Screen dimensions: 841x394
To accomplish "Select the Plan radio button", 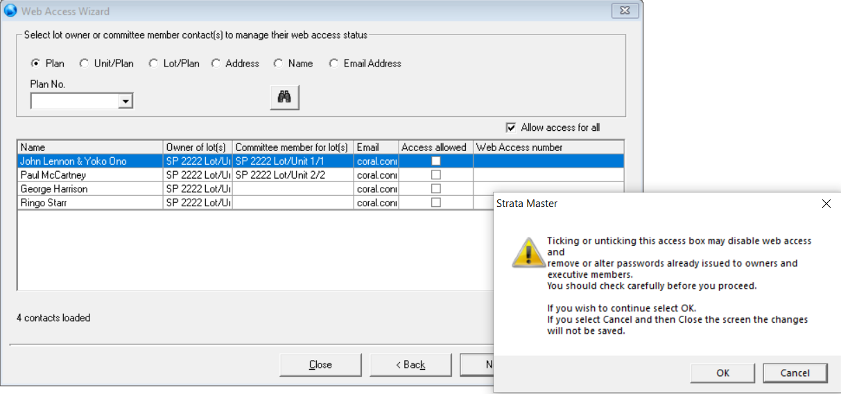I will pyautogui.click(x=35, y=63).
